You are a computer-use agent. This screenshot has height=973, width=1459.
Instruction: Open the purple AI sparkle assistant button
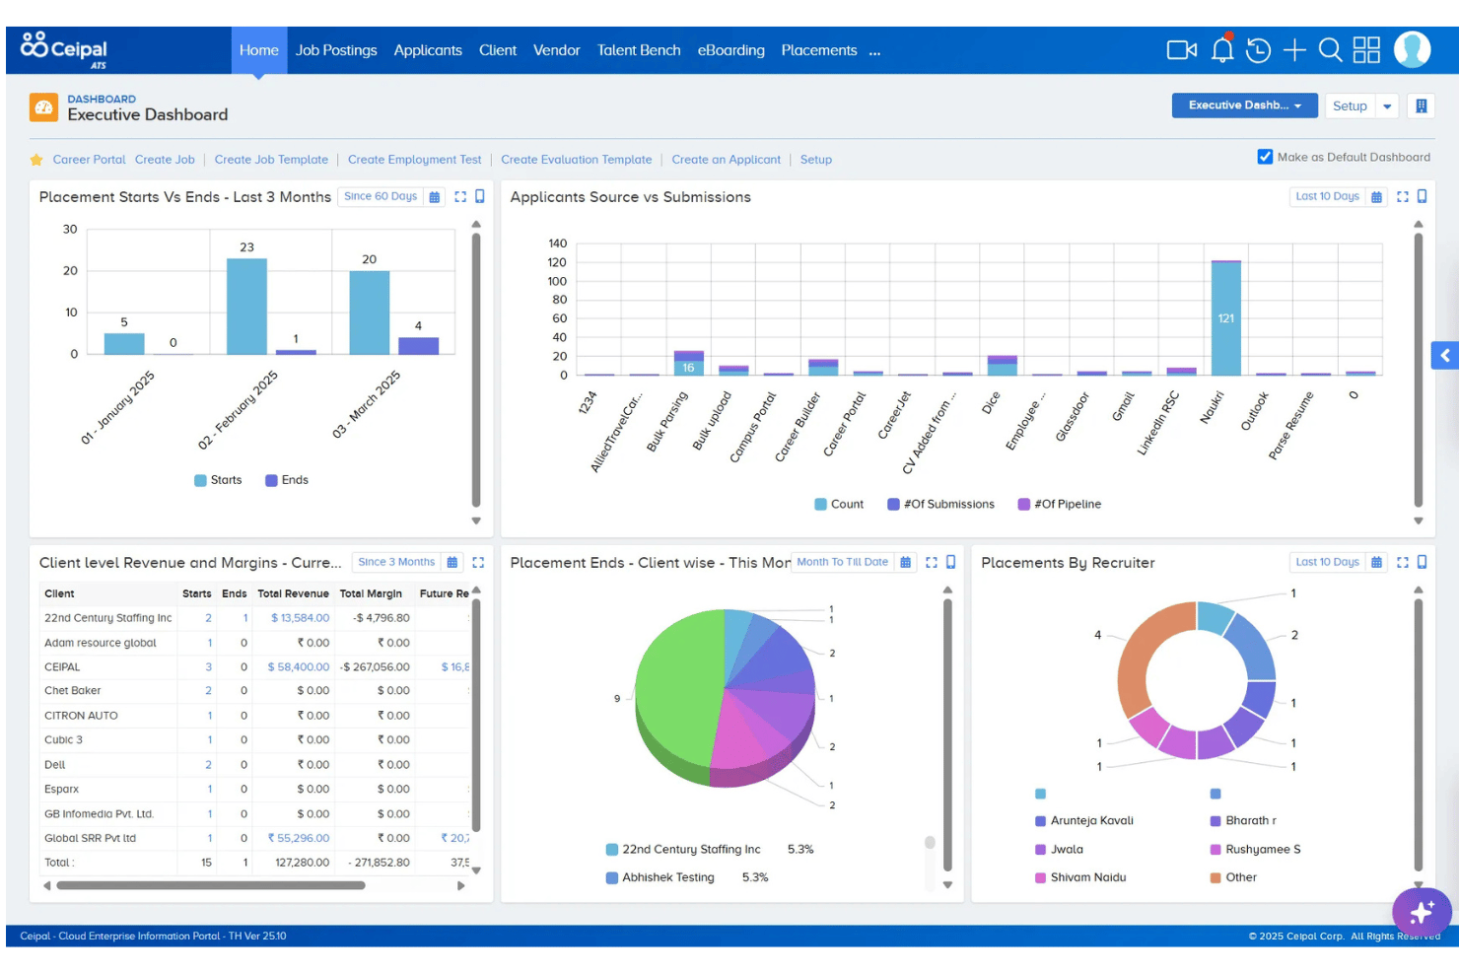(1422, 913)
